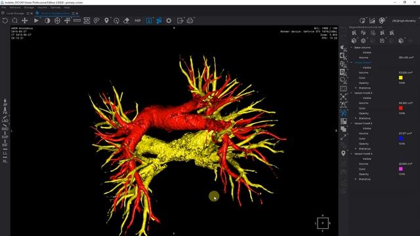The image size is (420, 236).
Task: Close the Local storage tab
Action: 31,13
